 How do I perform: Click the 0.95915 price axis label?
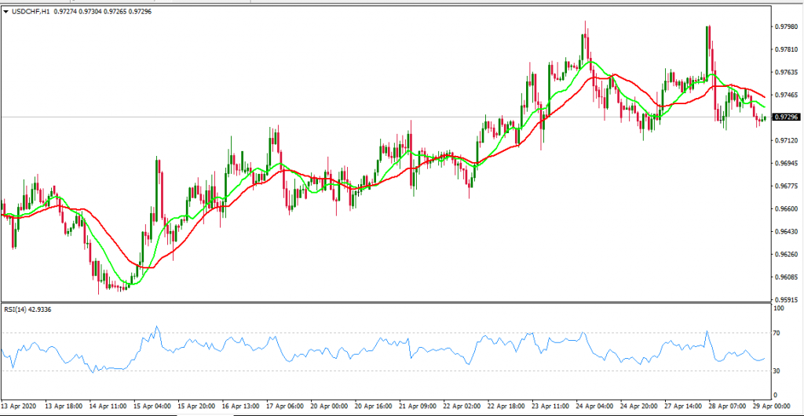[x=787, y=300]
